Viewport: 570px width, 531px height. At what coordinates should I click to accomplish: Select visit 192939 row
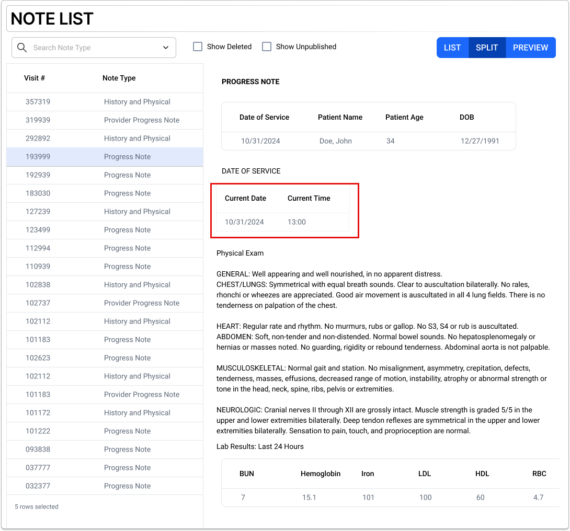[x=105, y=175]
